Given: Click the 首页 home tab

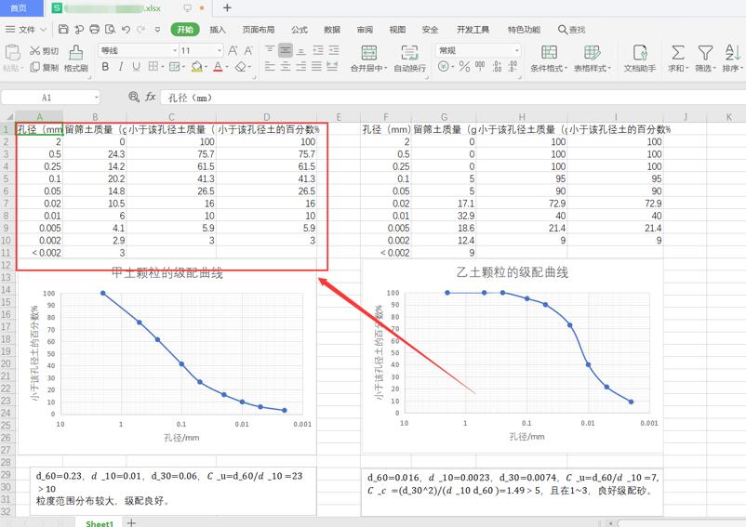Looking at the screenshot, I should 19,7.
